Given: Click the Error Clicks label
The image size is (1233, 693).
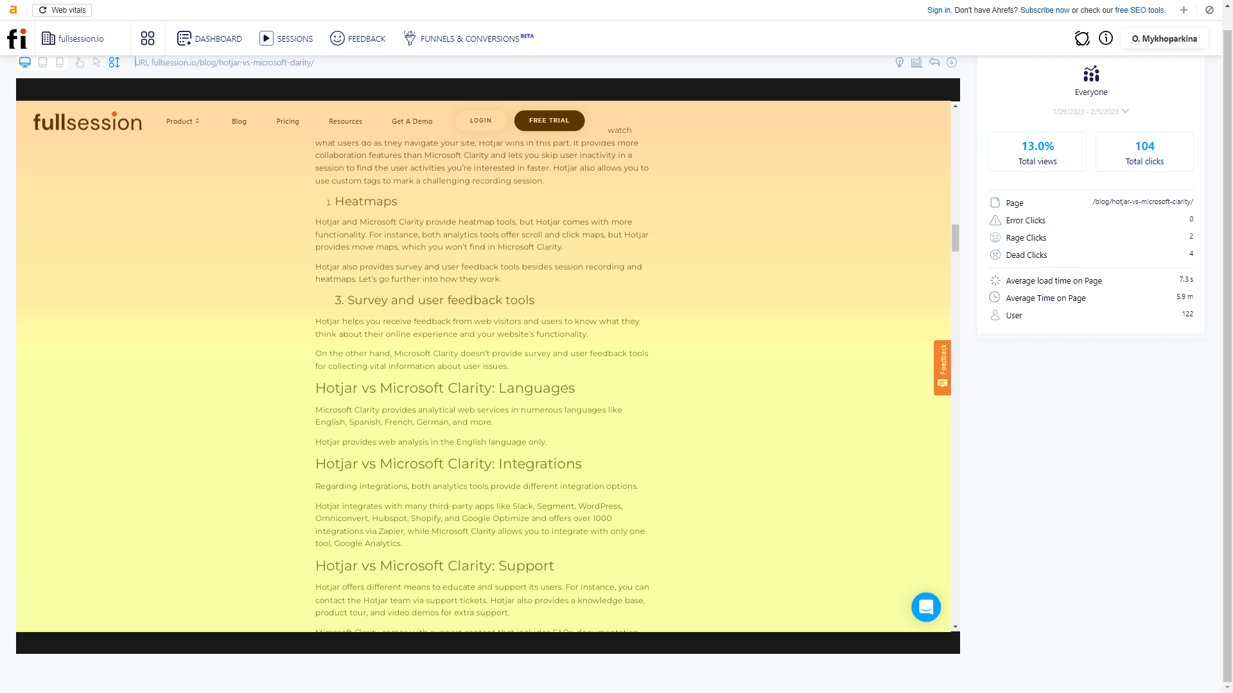Looking at the screenshot, I should click(1026, 220).
